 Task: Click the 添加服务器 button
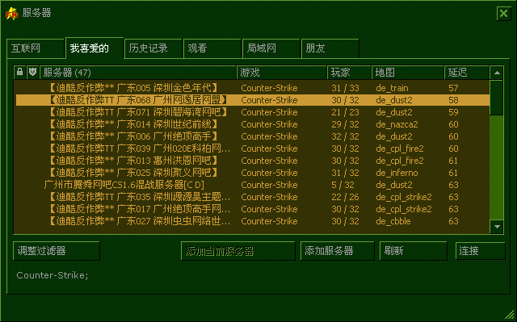(x=338, y=251)
